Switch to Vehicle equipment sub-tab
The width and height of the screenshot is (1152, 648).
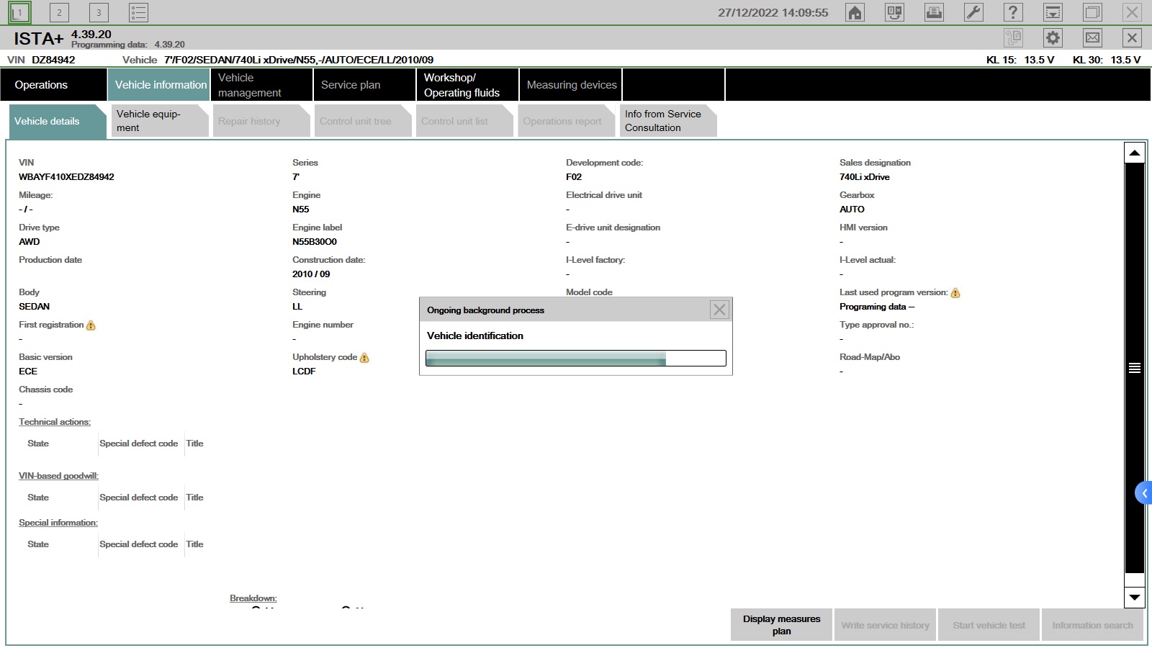point(158,121)
